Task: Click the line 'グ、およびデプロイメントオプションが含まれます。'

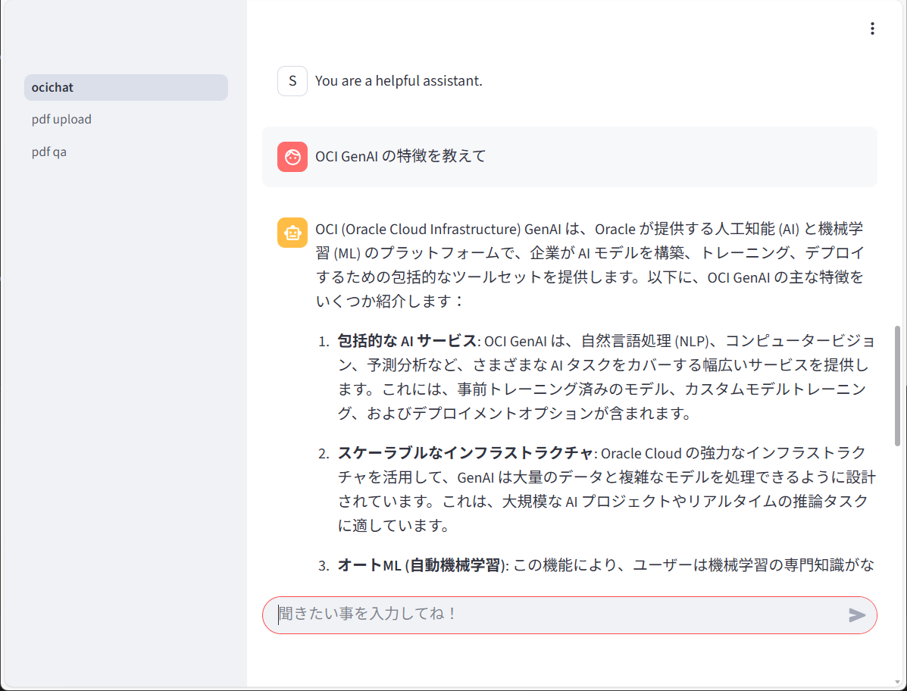Action: click(514, 414)
